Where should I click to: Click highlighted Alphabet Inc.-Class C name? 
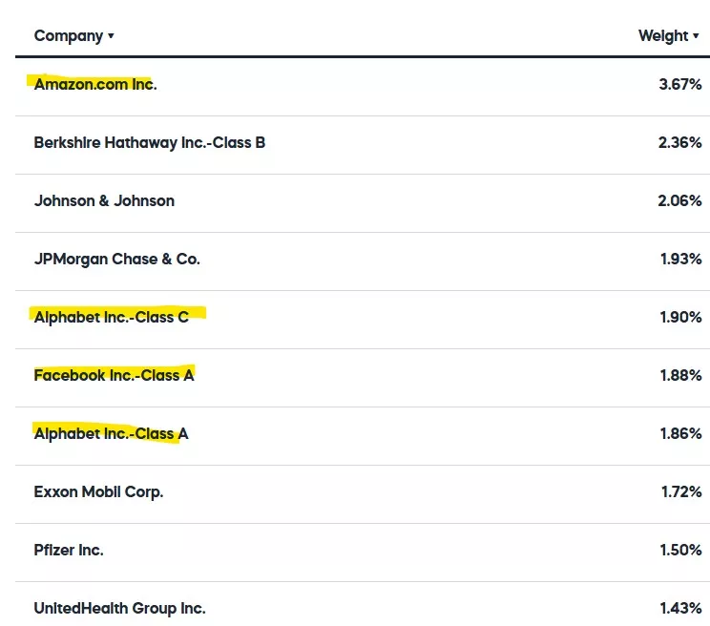[112, 317]
